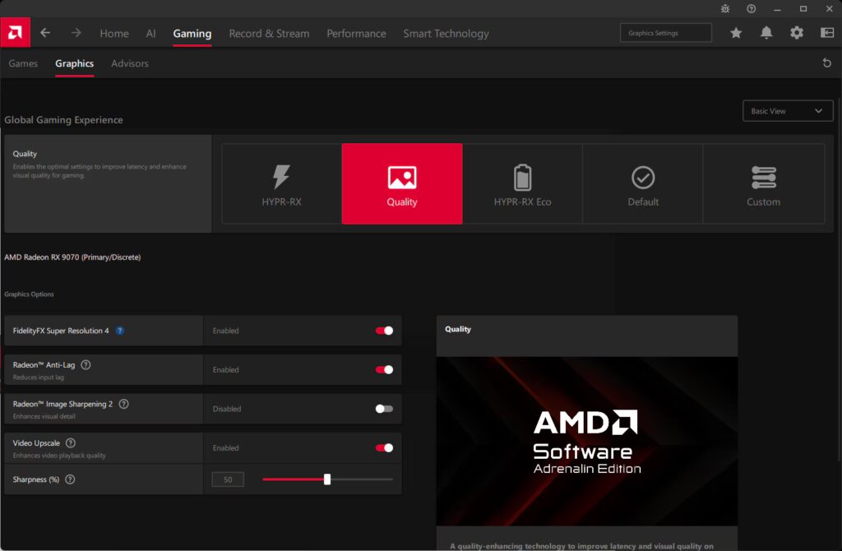Open favorites using the star icon
Image resolution: width=842 pixels, height=551 pixels.
[736, 32]
